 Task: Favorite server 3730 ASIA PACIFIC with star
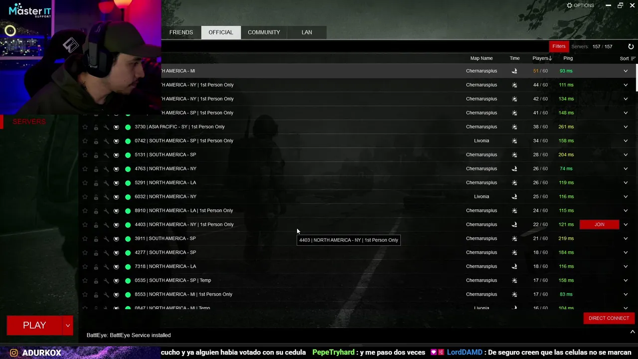pos(85,127)
